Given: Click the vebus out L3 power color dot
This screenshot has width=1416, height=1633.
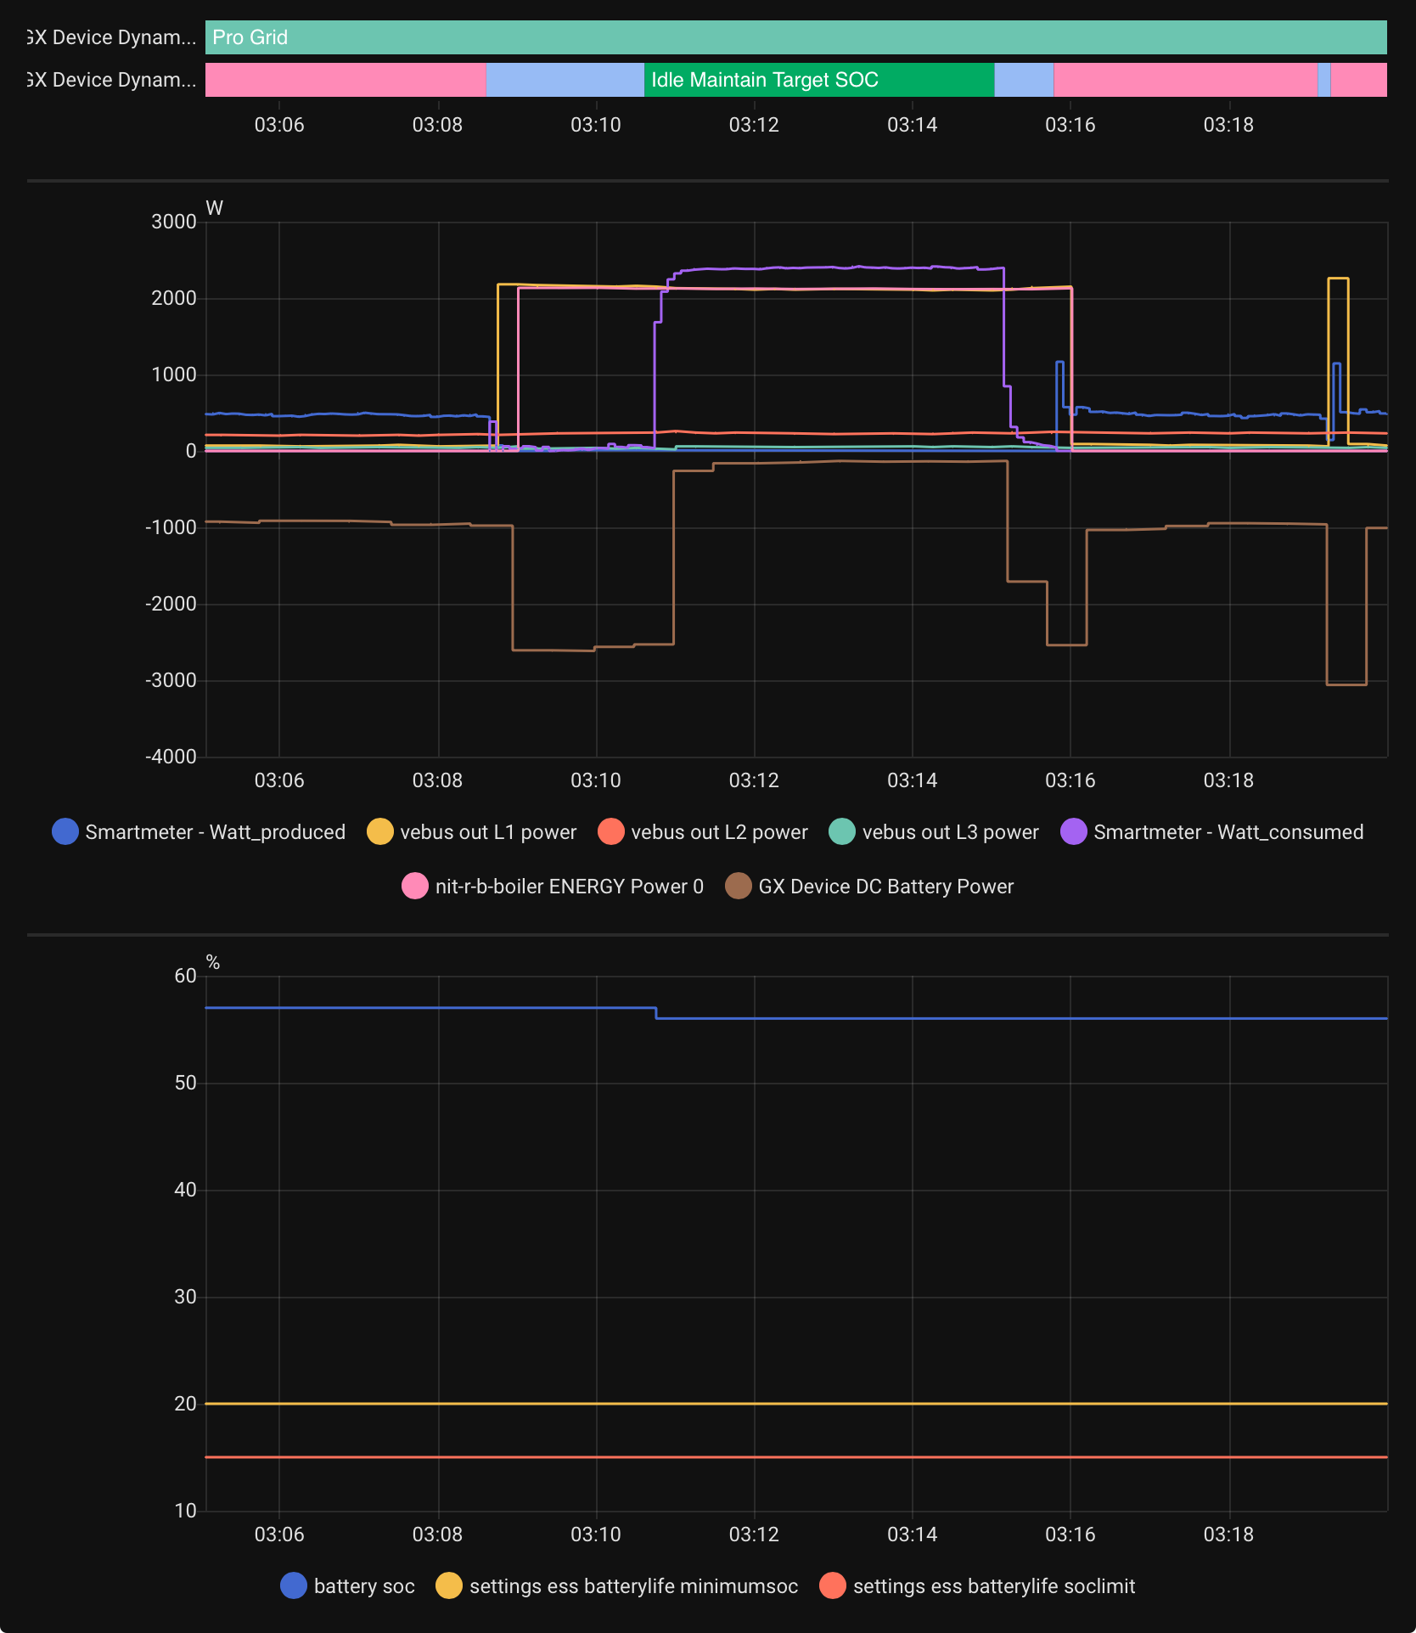Looking at the screenshot, I should click(842, 832).
